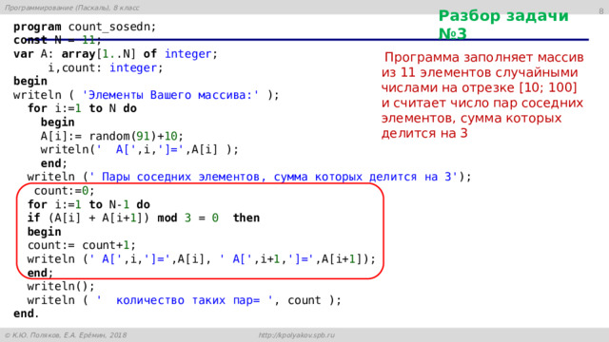Click the line 'count:=0;'

point(64,191)
